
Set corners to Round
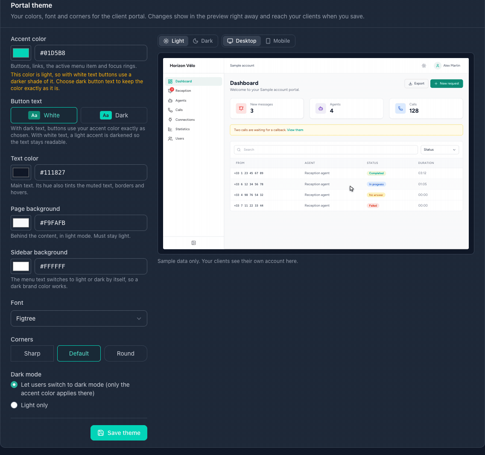pyautogui.click(x=126, y=353)
